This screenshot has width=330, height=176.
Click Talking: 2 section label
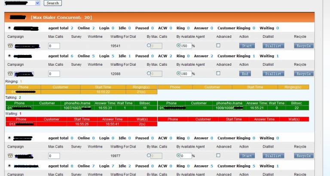click(x=13, y=97)
